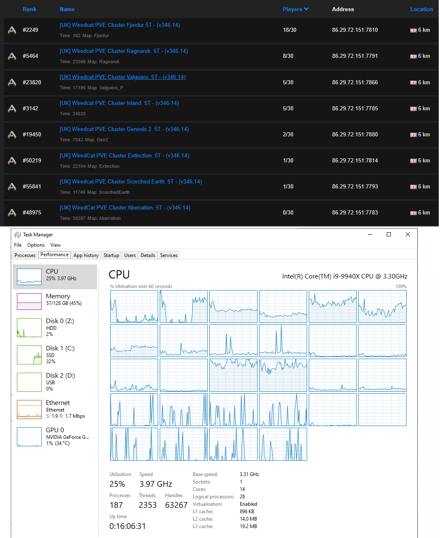Click the L3 cache 19.2 MB value
440x538 pixels.
(x=248, y=526)
